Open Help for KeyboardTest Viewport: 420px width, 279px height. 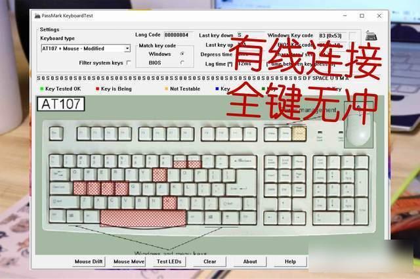pyautogui.click(x=290, y=261)
